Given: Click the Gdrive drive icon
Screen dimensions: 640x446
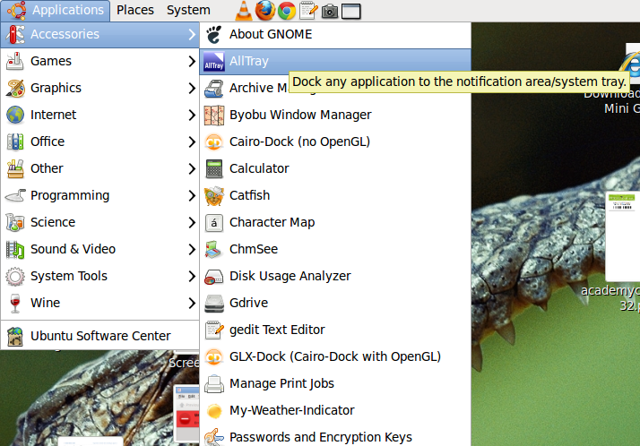Looking at the screenshot, I should [214, 304].
